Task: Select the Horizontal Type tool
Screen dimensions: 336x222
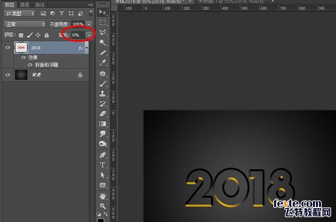Action: tap(103, 165)
